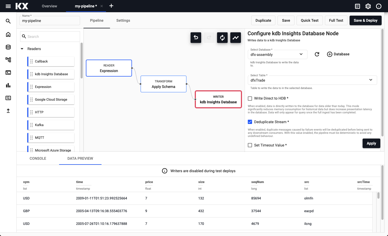
Task: Focus the node Search field
Action: (50, 37)
